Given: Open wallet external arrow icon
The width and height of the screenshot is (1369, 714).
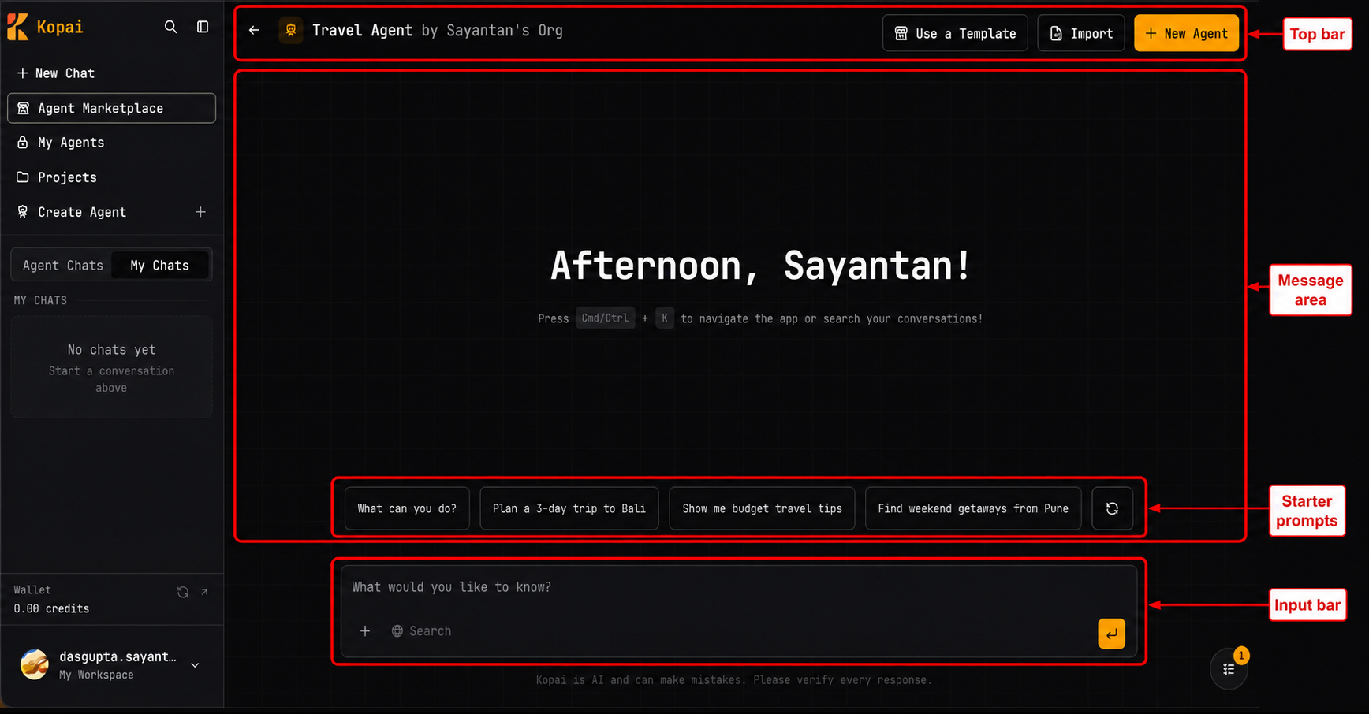Looking at the screenshot, I should tap(204, 592).
